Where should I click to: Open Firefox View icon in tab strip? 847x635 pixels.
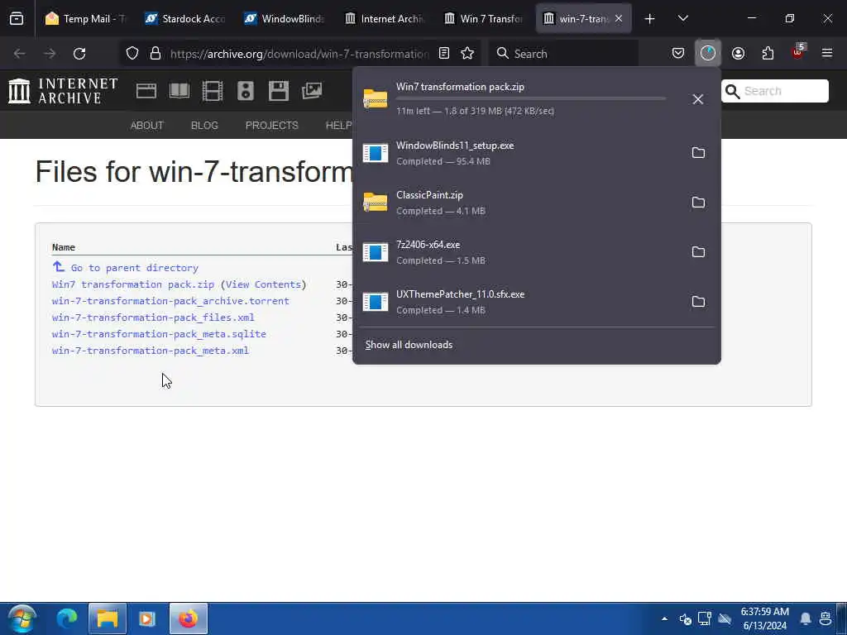click(x=17, y=19)
